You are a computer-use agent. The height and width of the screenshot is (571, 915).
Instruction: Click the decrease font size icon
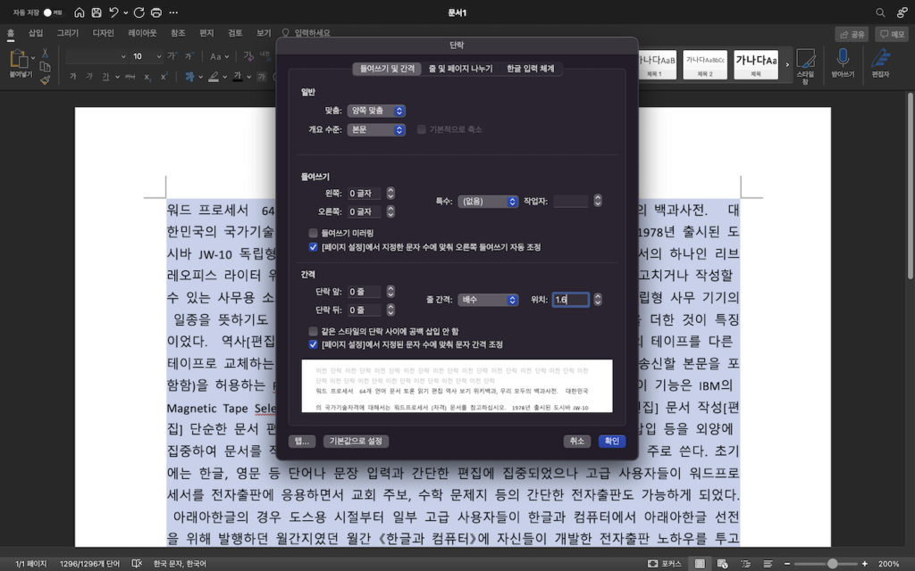click(189, 56)
